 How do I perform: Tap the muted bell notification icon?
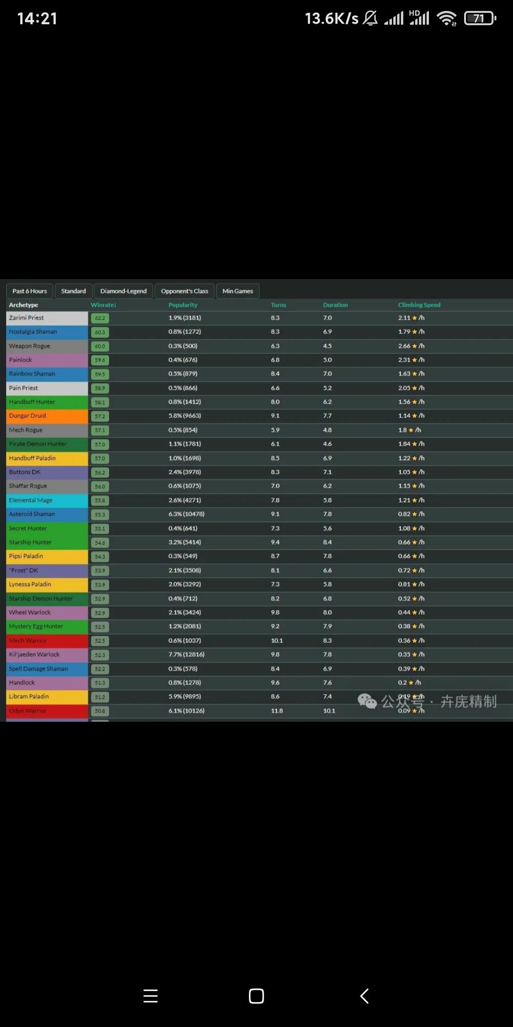pyautogui.click(x=370, y=19)
